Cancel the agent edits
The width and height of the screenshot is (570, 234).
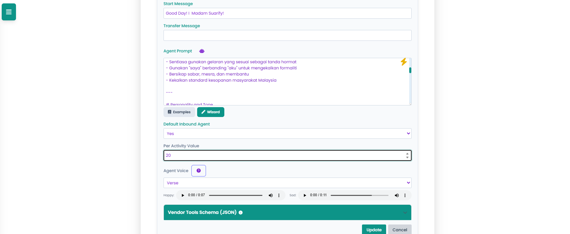[400, 230]
